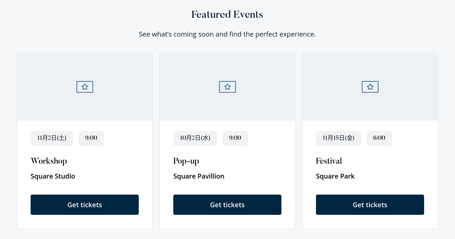
Task: Click the Square Park venue text
Action: click(x=335, y=176)
